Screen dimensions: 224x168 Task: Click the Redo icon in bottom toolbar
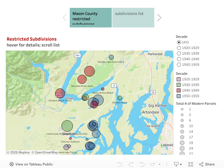coord(131,164)
